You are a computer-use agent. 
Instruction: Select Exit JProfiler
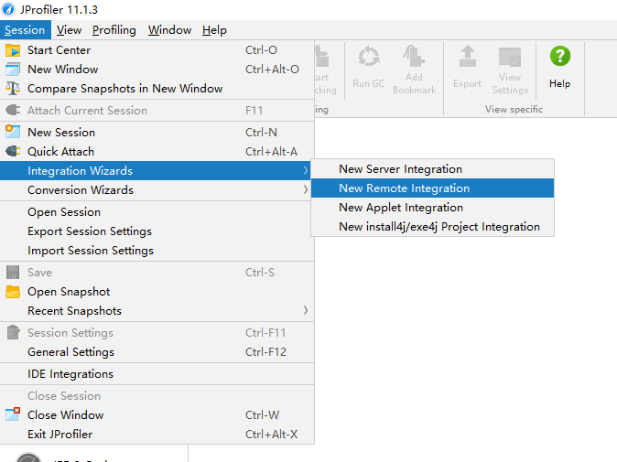point(157,434)
